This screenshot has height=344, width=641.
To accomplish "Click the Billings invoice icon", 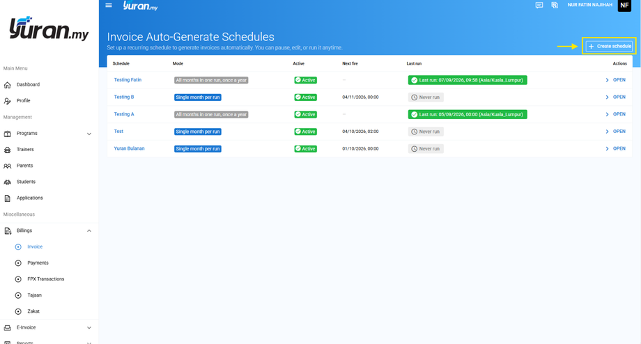I will (x=8, y=230).
